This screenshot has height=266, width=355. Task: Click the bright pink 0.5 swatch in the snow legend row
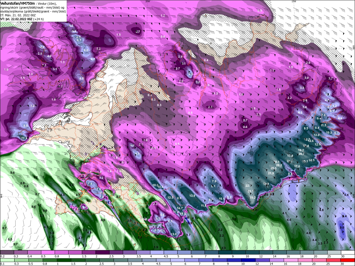click(48, 252)
